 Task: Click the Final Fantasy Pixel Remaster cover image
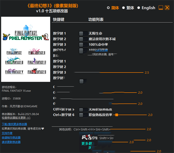point(26,49)
